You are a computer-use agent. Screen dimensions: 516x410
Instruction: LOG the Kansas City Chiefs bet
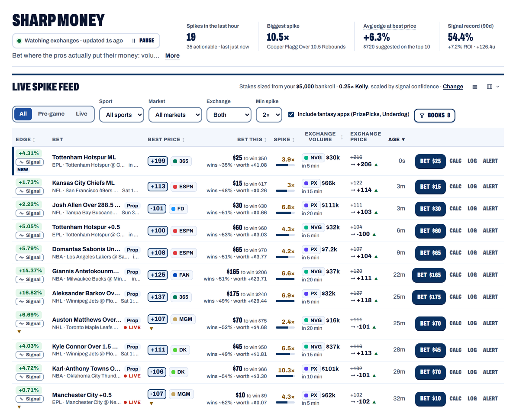[472, 187]
